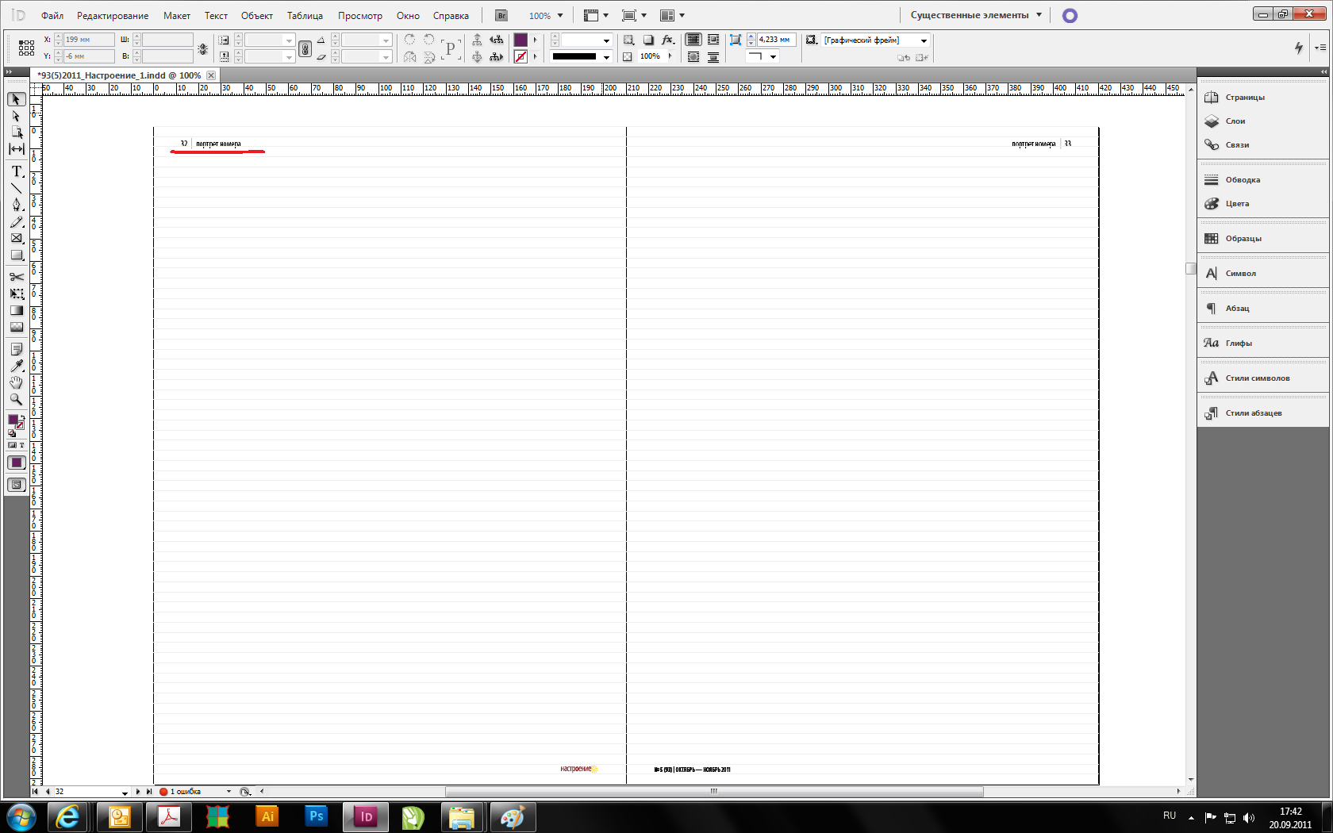Select the Gradient Swatch tool
1333x833 pixels.
[17, 310]
